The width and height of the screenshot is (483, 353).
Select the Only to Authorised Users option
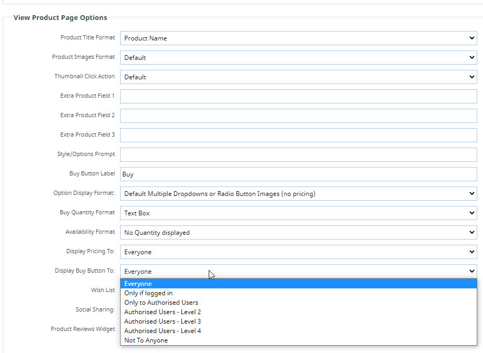click(298, 303)
